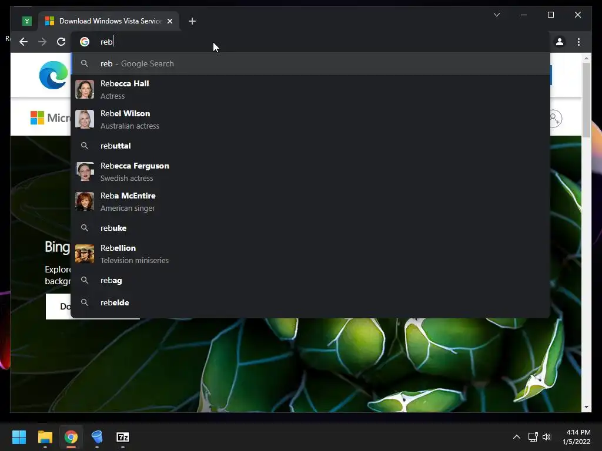Open a new tab with the plus button
Viewport: 602px width, 451px height.
click(x=192, y=21)
